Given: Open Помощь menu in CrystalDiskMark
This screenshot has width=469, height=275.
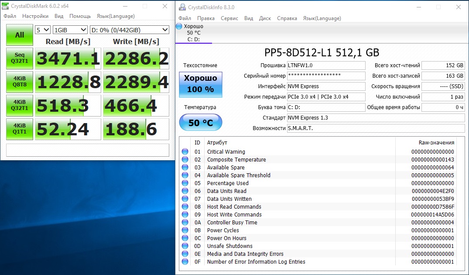Looking at the screenshot, I should (x=80, y=16).
